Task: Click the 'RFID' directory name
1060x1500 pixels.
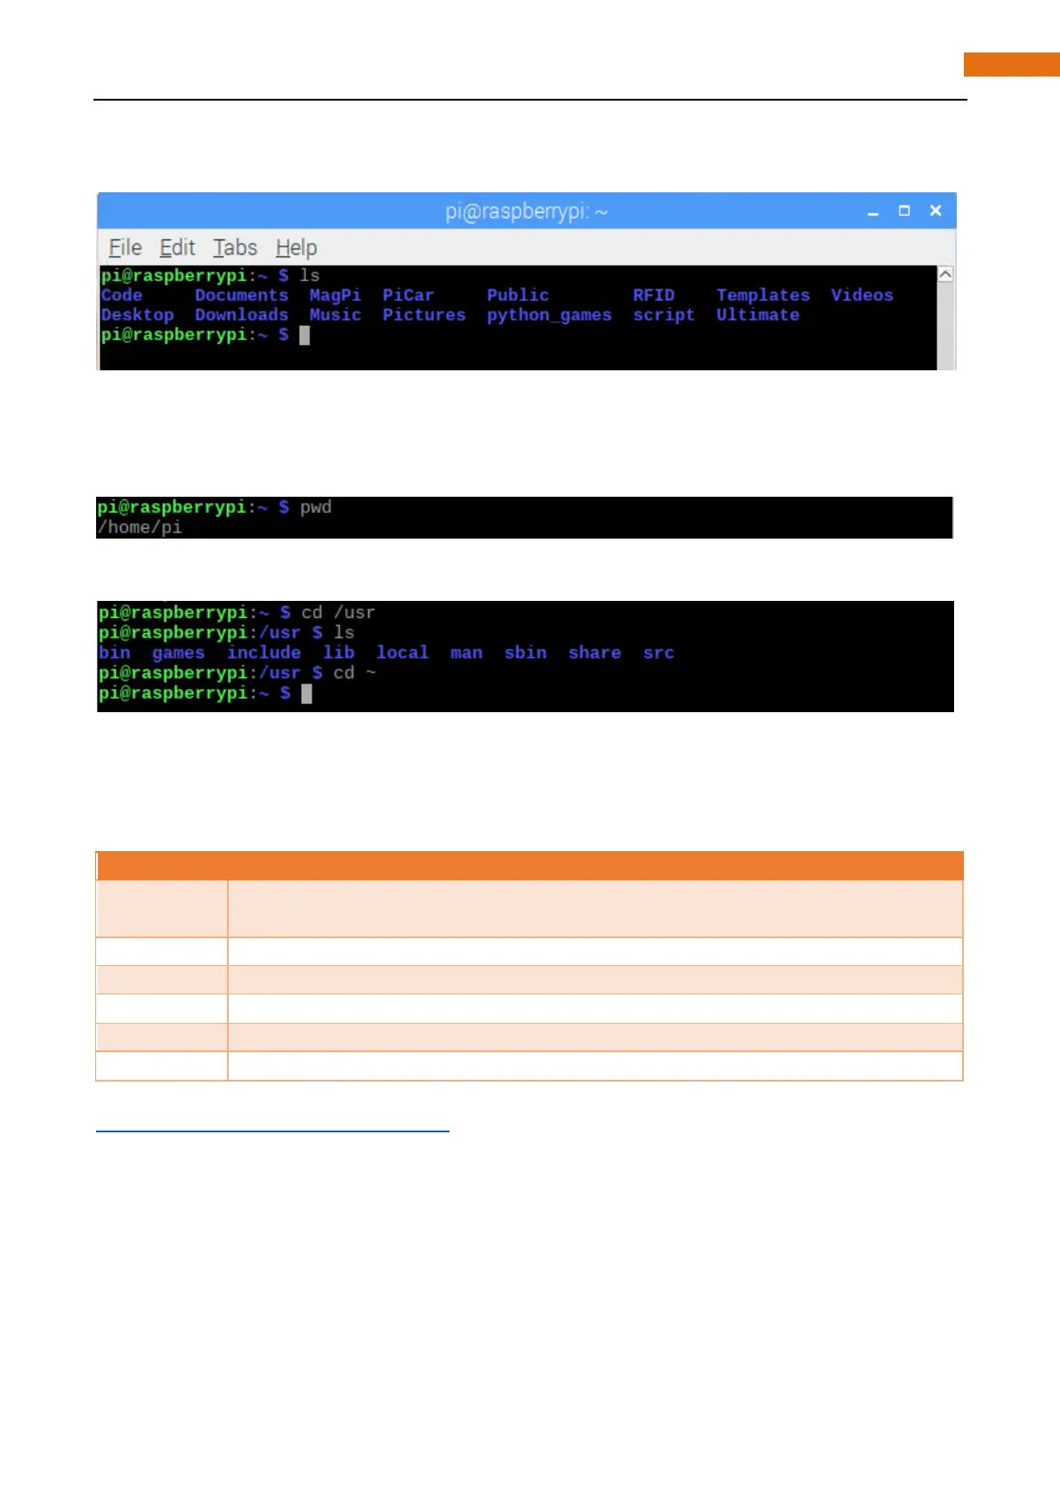Action: pyautogui.click(x=653, y=296)
